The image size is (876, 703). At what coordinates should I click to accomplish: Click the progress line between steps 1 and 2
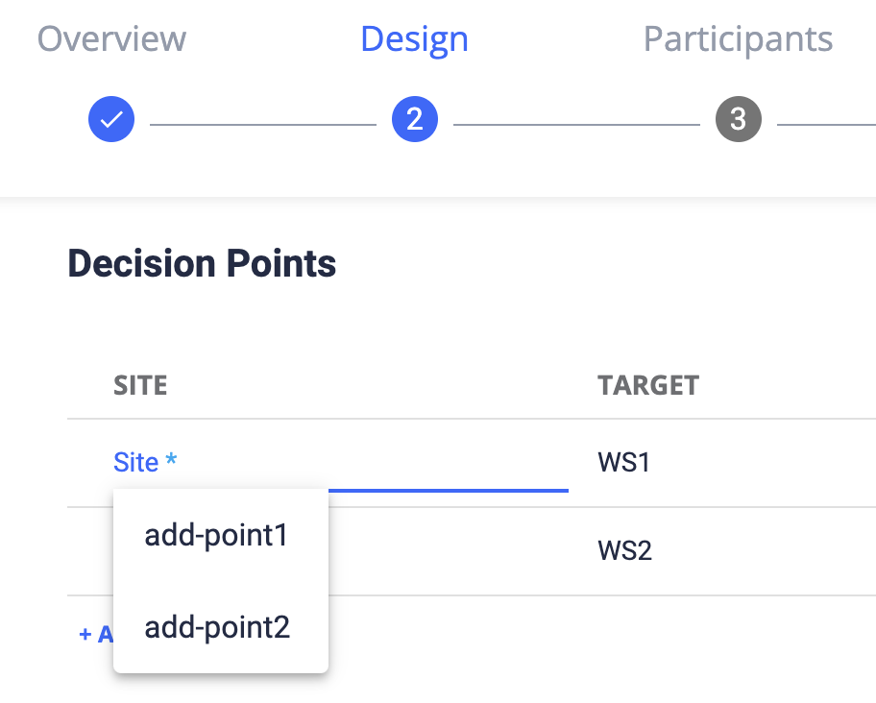click(263, 119)
